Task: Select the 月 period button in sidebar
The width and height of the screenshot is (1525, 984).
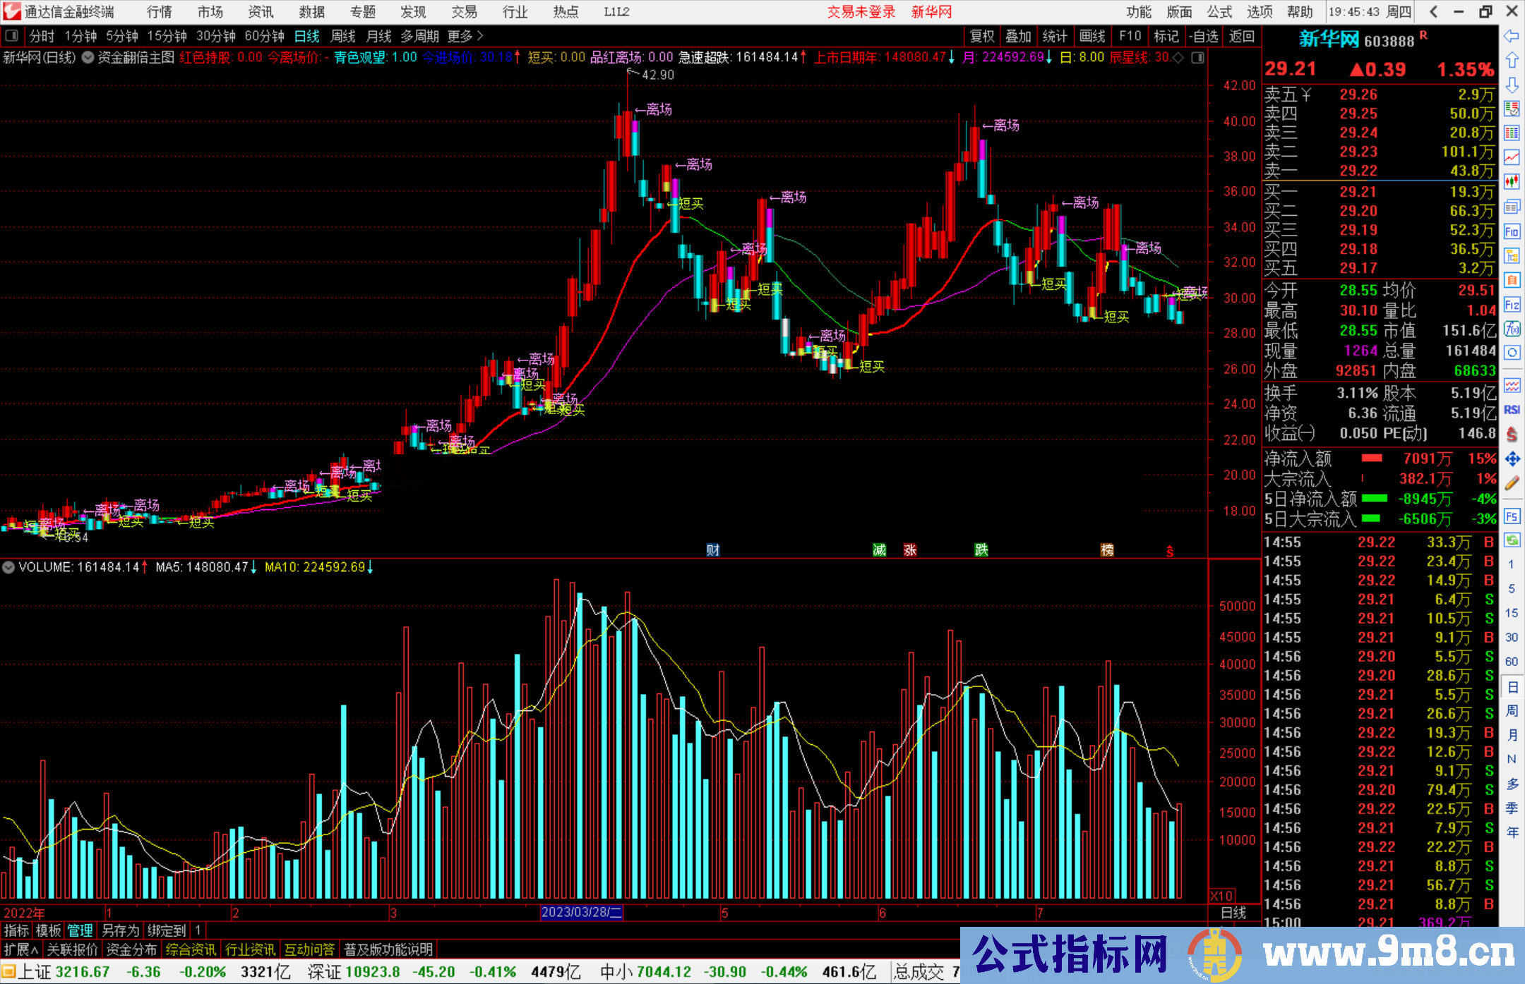Action: tap(1512, 735)
